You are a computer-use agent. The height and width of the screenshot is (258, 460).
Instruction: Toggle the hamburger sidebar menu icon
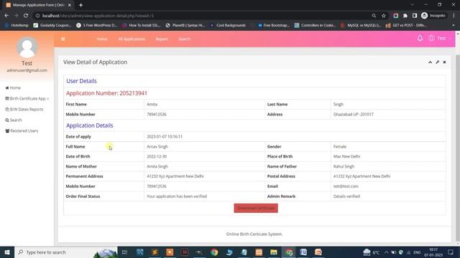[63, 39]
